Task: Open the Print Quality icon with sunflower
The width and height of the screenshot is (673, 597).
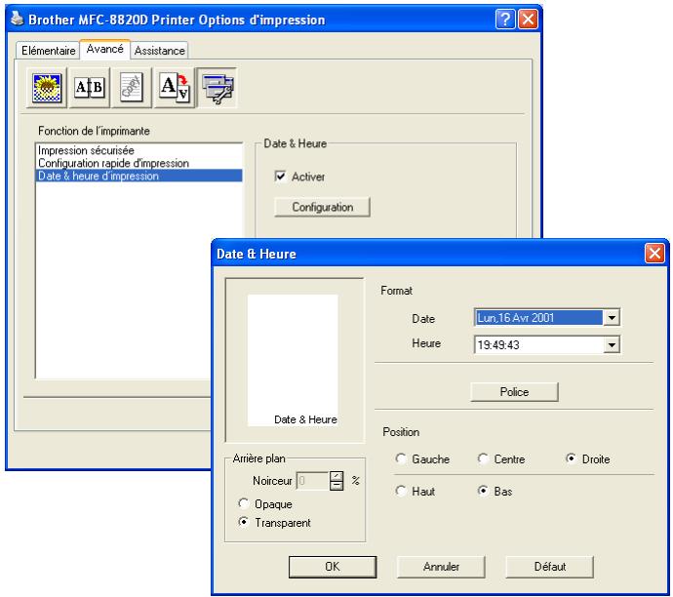Action: coord(47,88)
